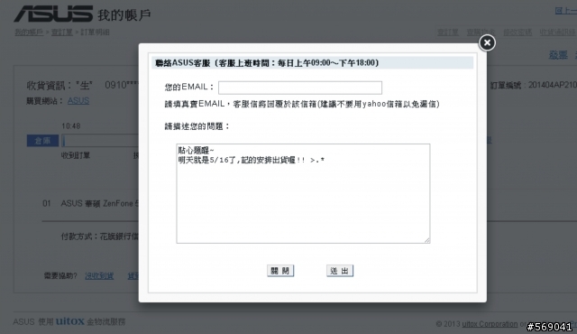Submit the form with 送出 button
This screenshot has width=577, height=334.
pos(340,271)
